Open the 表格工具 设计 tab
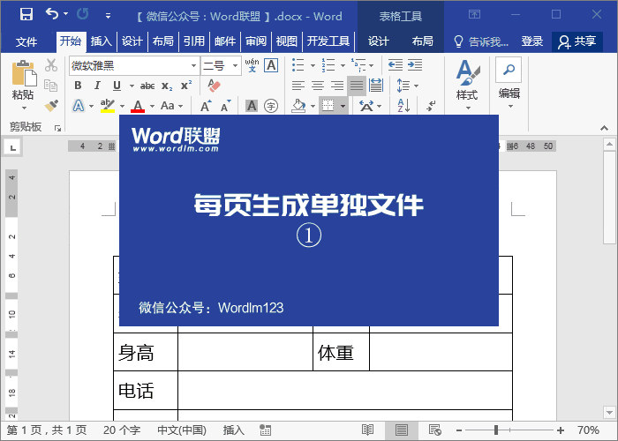Image resolution: width=618 pixels, height=441 pixels. point(379,41)
